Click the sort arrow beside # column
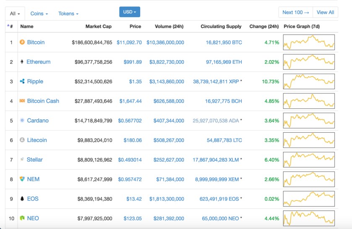This screenshot has height=229, width=352. [8, 26]
